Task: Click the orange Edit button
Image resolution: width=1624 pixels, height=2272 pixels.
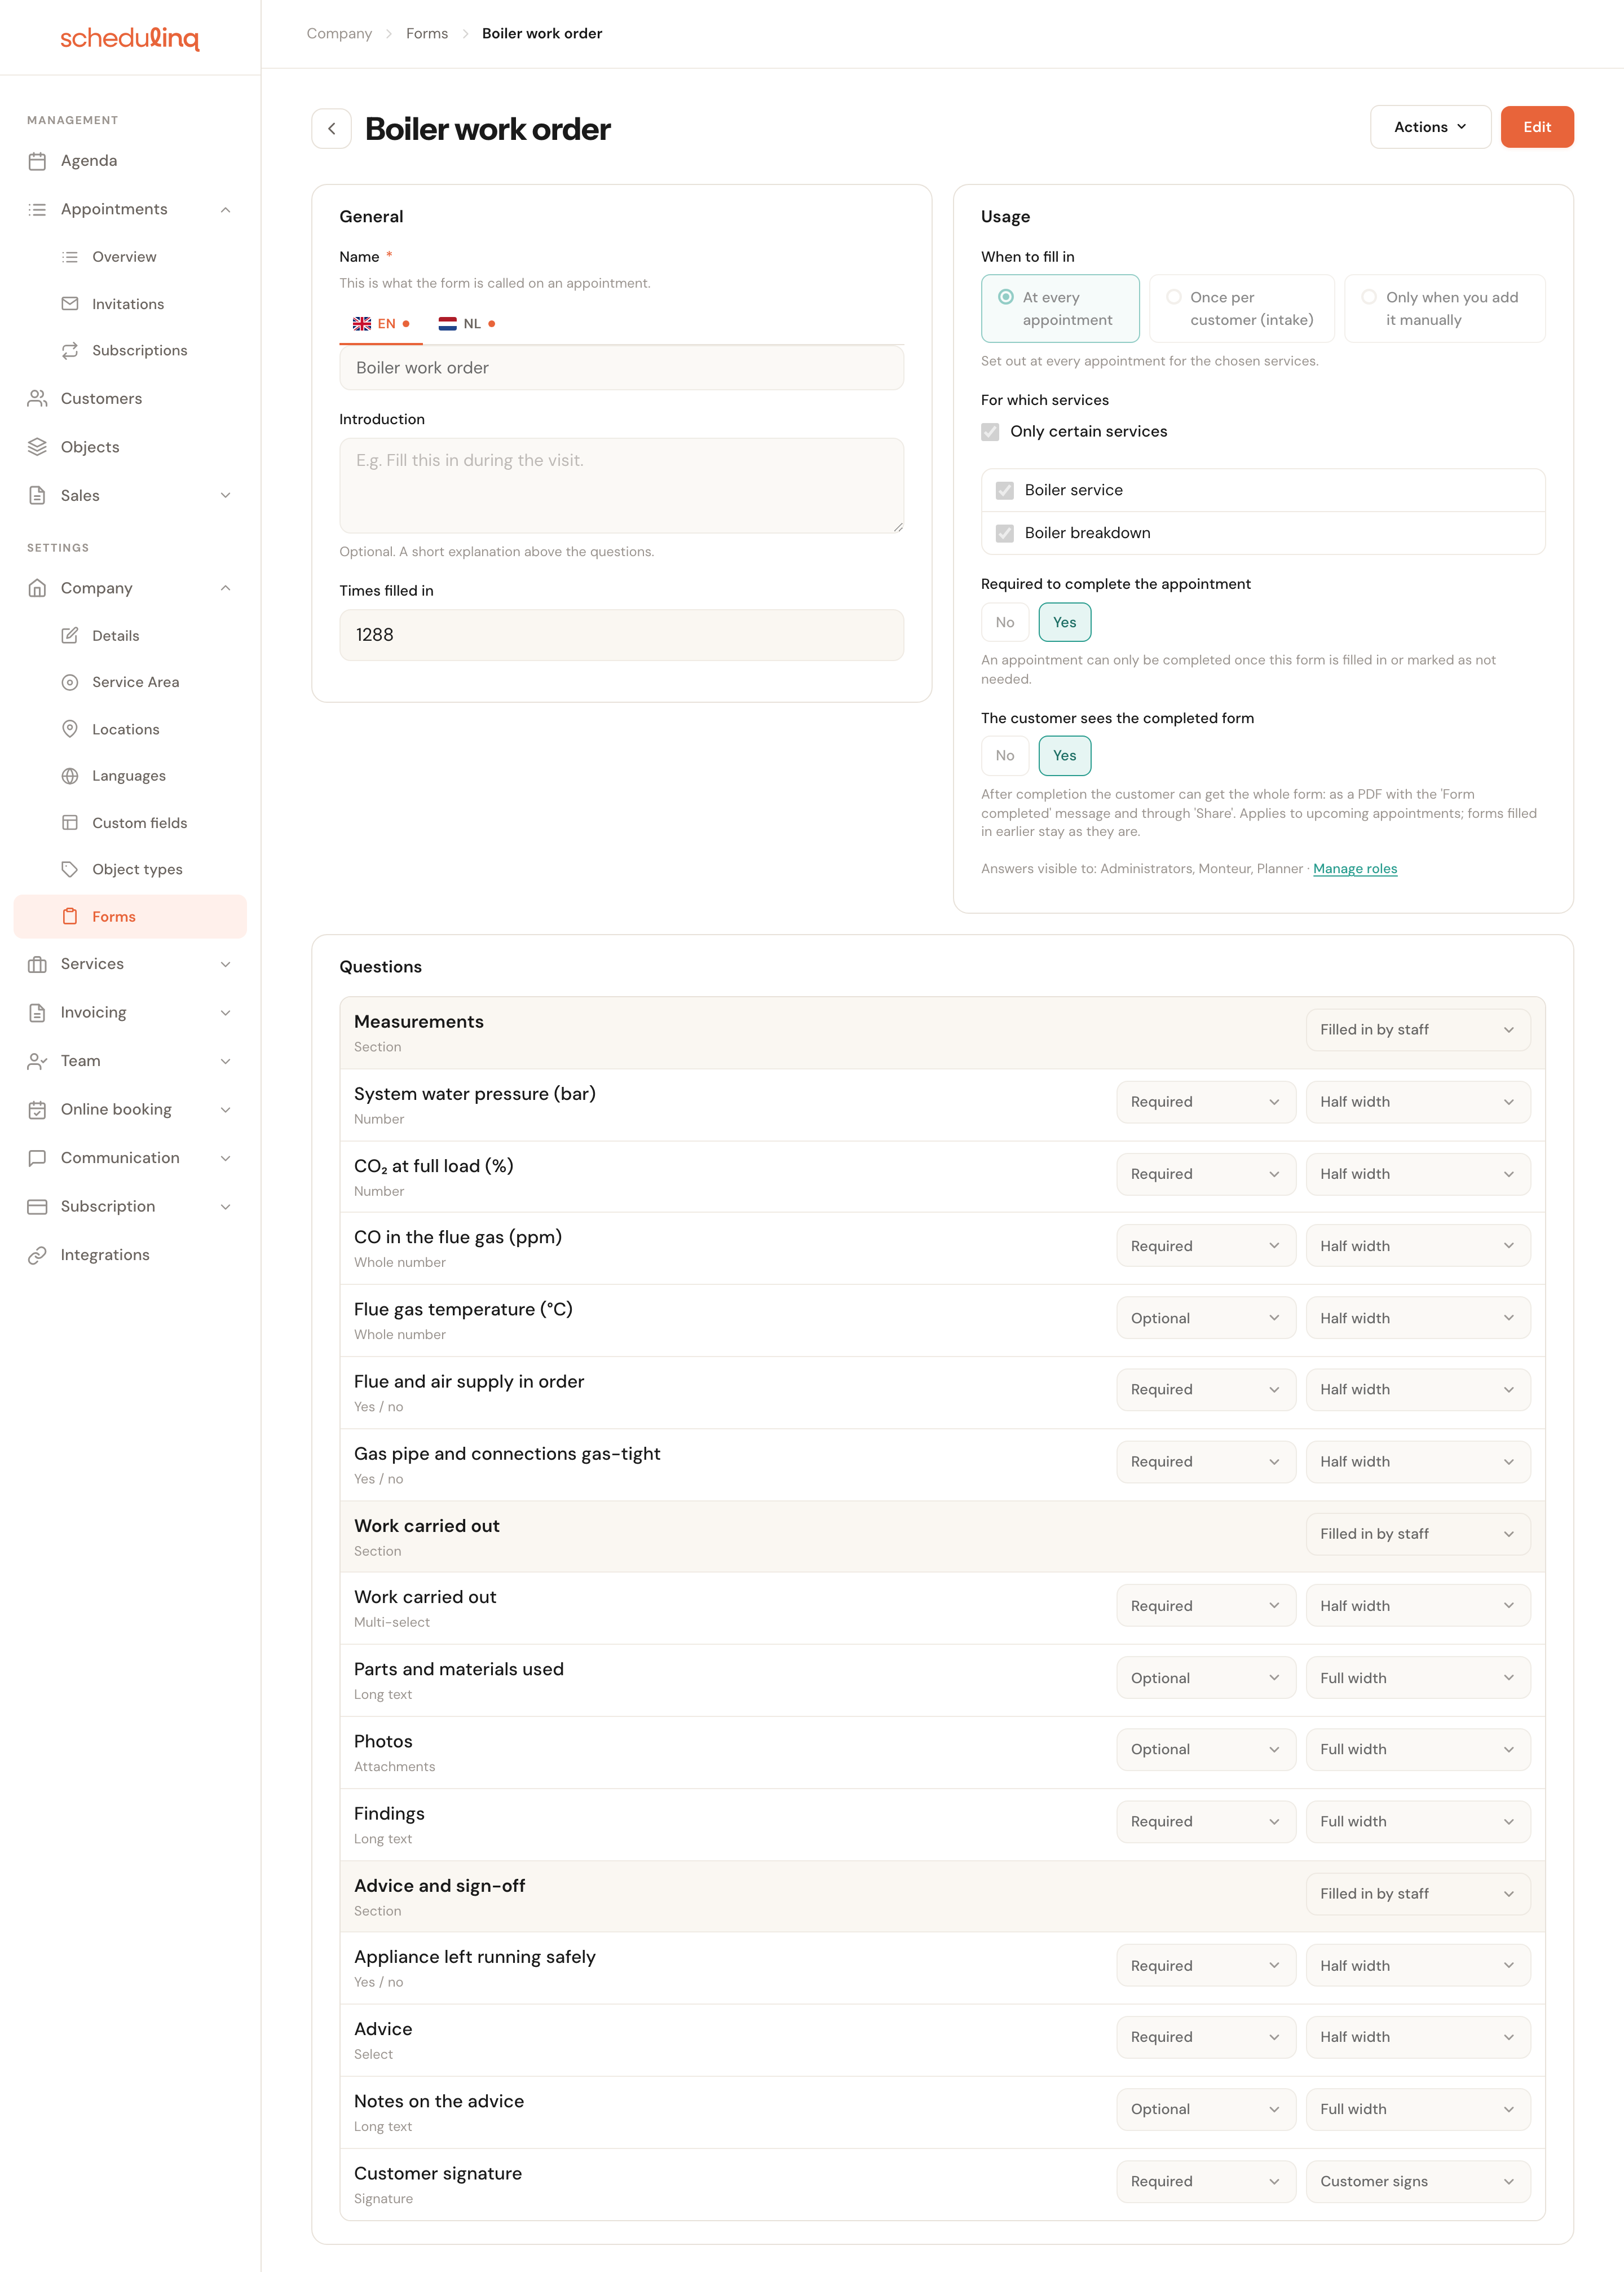Action: (x=1537, y=127)
